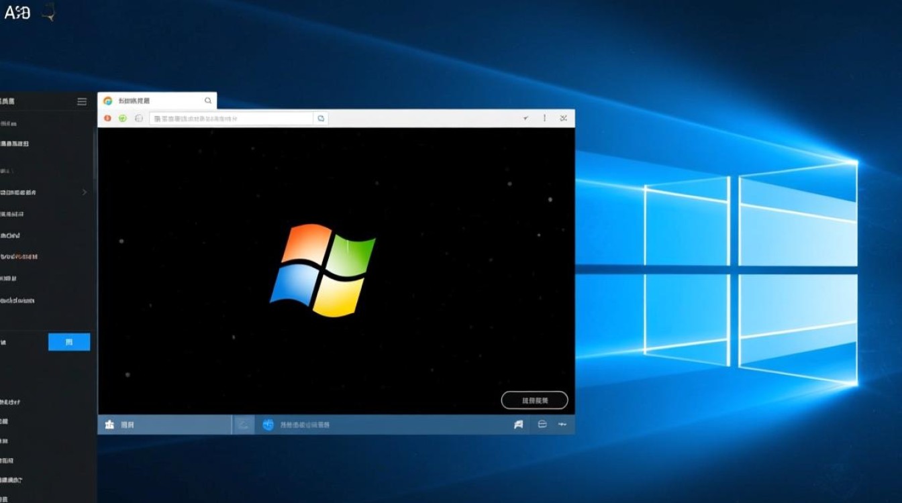
Task: Click the rounded skip button over the video
Action: [534, 399]
